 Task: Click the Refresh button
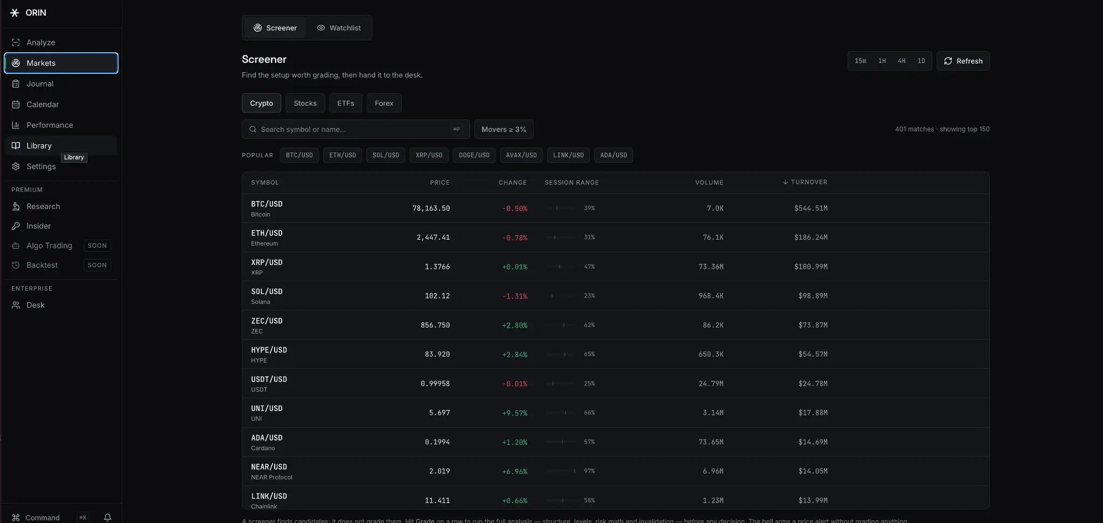[x=963, y=61]
